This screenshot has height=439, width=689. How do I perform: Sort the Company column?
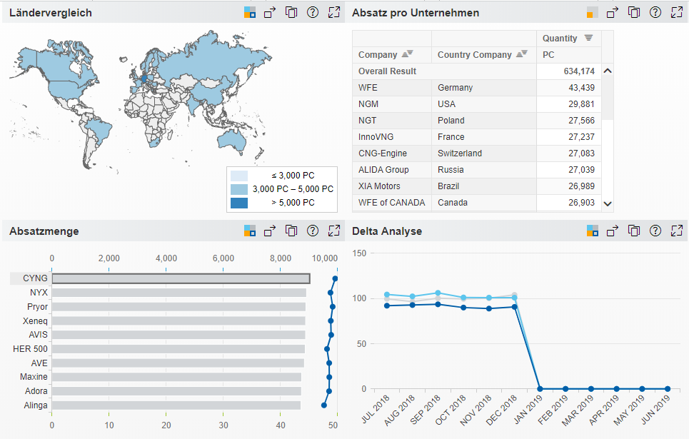coord(408,54)
